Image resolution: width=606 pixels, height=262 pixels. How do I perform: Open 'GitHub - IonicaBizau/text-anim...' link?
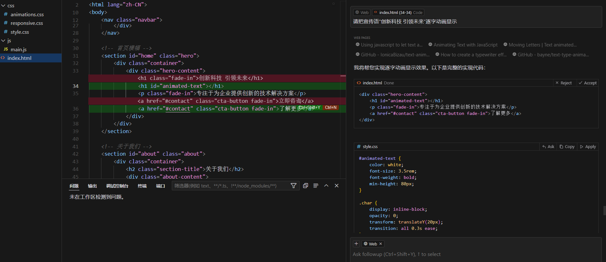pyautogui.click(x=392, y=55)
